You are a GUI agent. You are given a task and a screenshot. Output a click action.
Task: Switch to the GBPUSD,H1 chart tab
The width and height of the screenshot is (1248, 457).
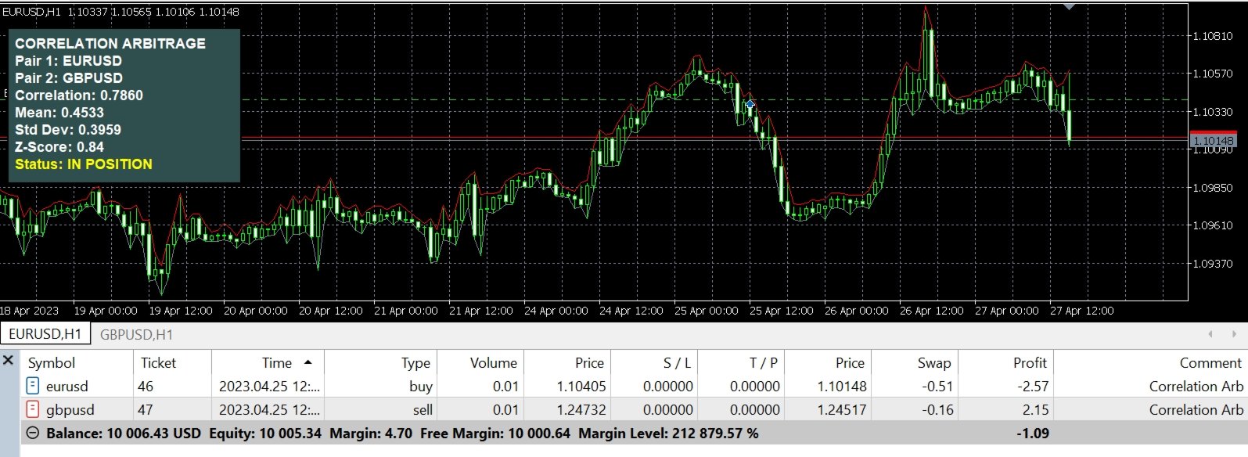coord(136,334)
